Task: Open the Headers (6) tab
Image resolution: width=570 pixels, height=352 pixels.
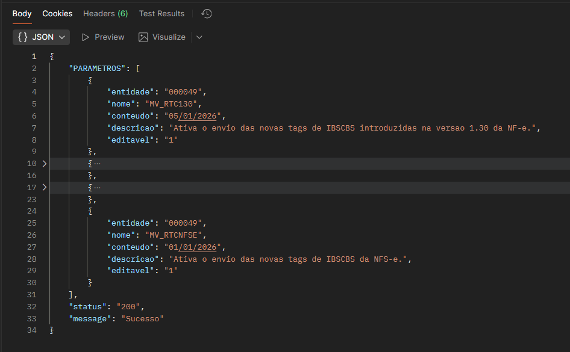Action: (x=105, y=13)
